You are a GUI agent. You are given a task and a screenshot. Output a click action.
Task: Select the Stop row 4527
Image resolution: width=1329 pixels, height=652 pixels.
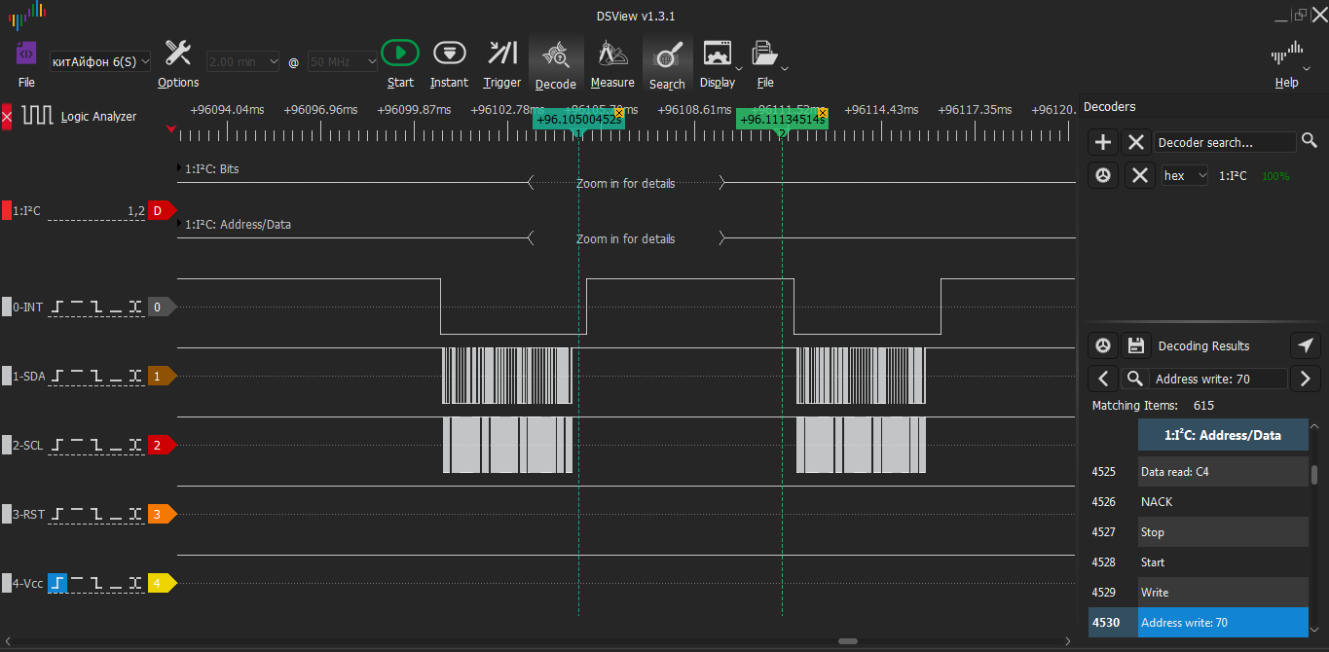tap(1222, 532)
